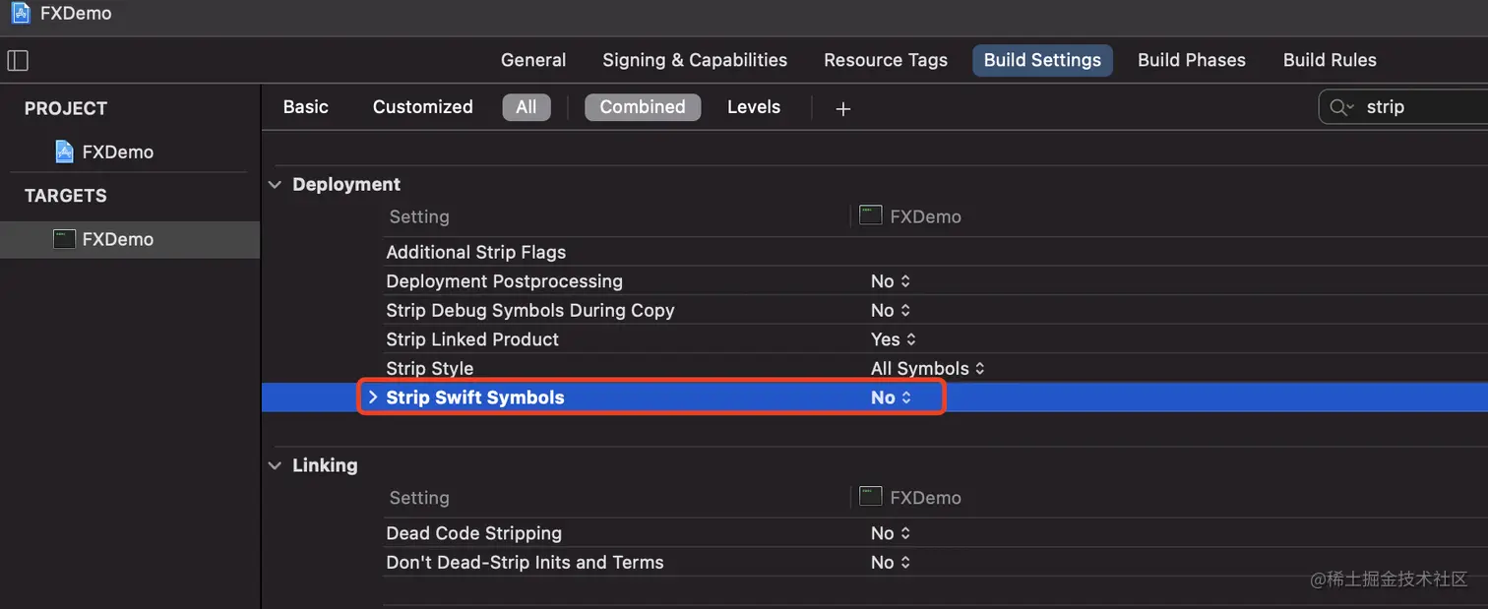Image resolution: width=1488 pixels, height=609 pixels.
Task: Click FXDemo target icon in Linking column header
Action: click(870, 497)
